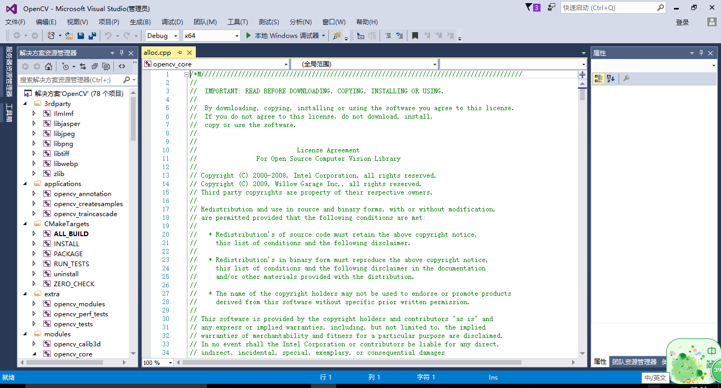Click Sync with Active Document arrows icon
This screenshot has height=388, width=721.
(x=83, y=66)
